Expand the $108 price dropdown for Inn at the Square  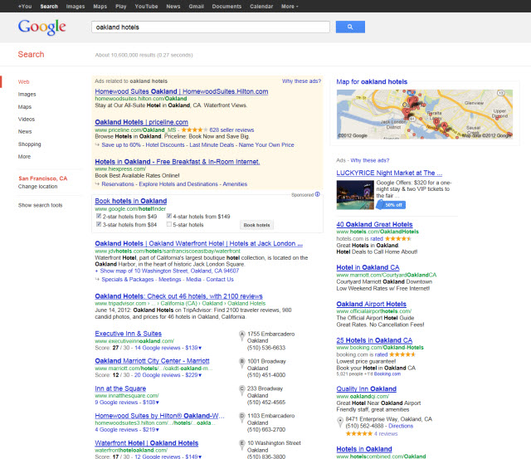click(x=151, y=403)
